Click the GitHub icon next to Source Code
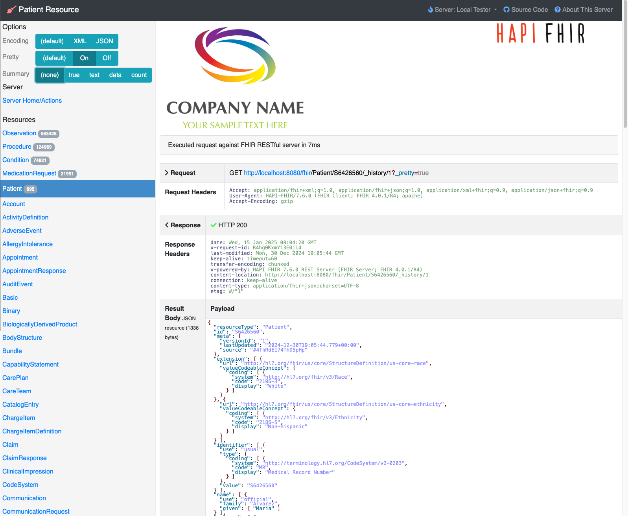Image resolution: width=628 pixels, height=516 pixels. pyautogui.click(x=506, y=10)
